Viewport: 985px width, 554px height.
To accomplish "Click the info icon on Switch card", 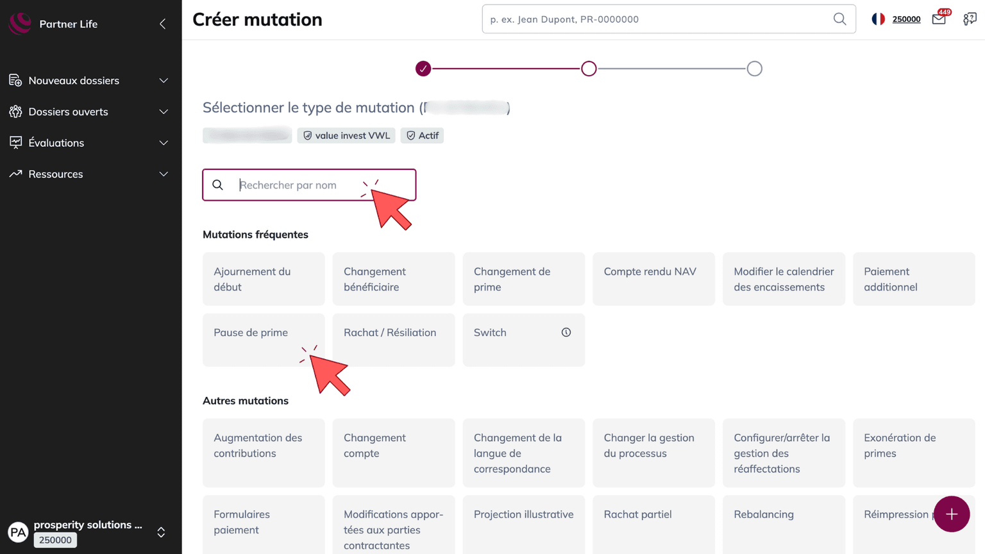I will (x=566, y=332).
